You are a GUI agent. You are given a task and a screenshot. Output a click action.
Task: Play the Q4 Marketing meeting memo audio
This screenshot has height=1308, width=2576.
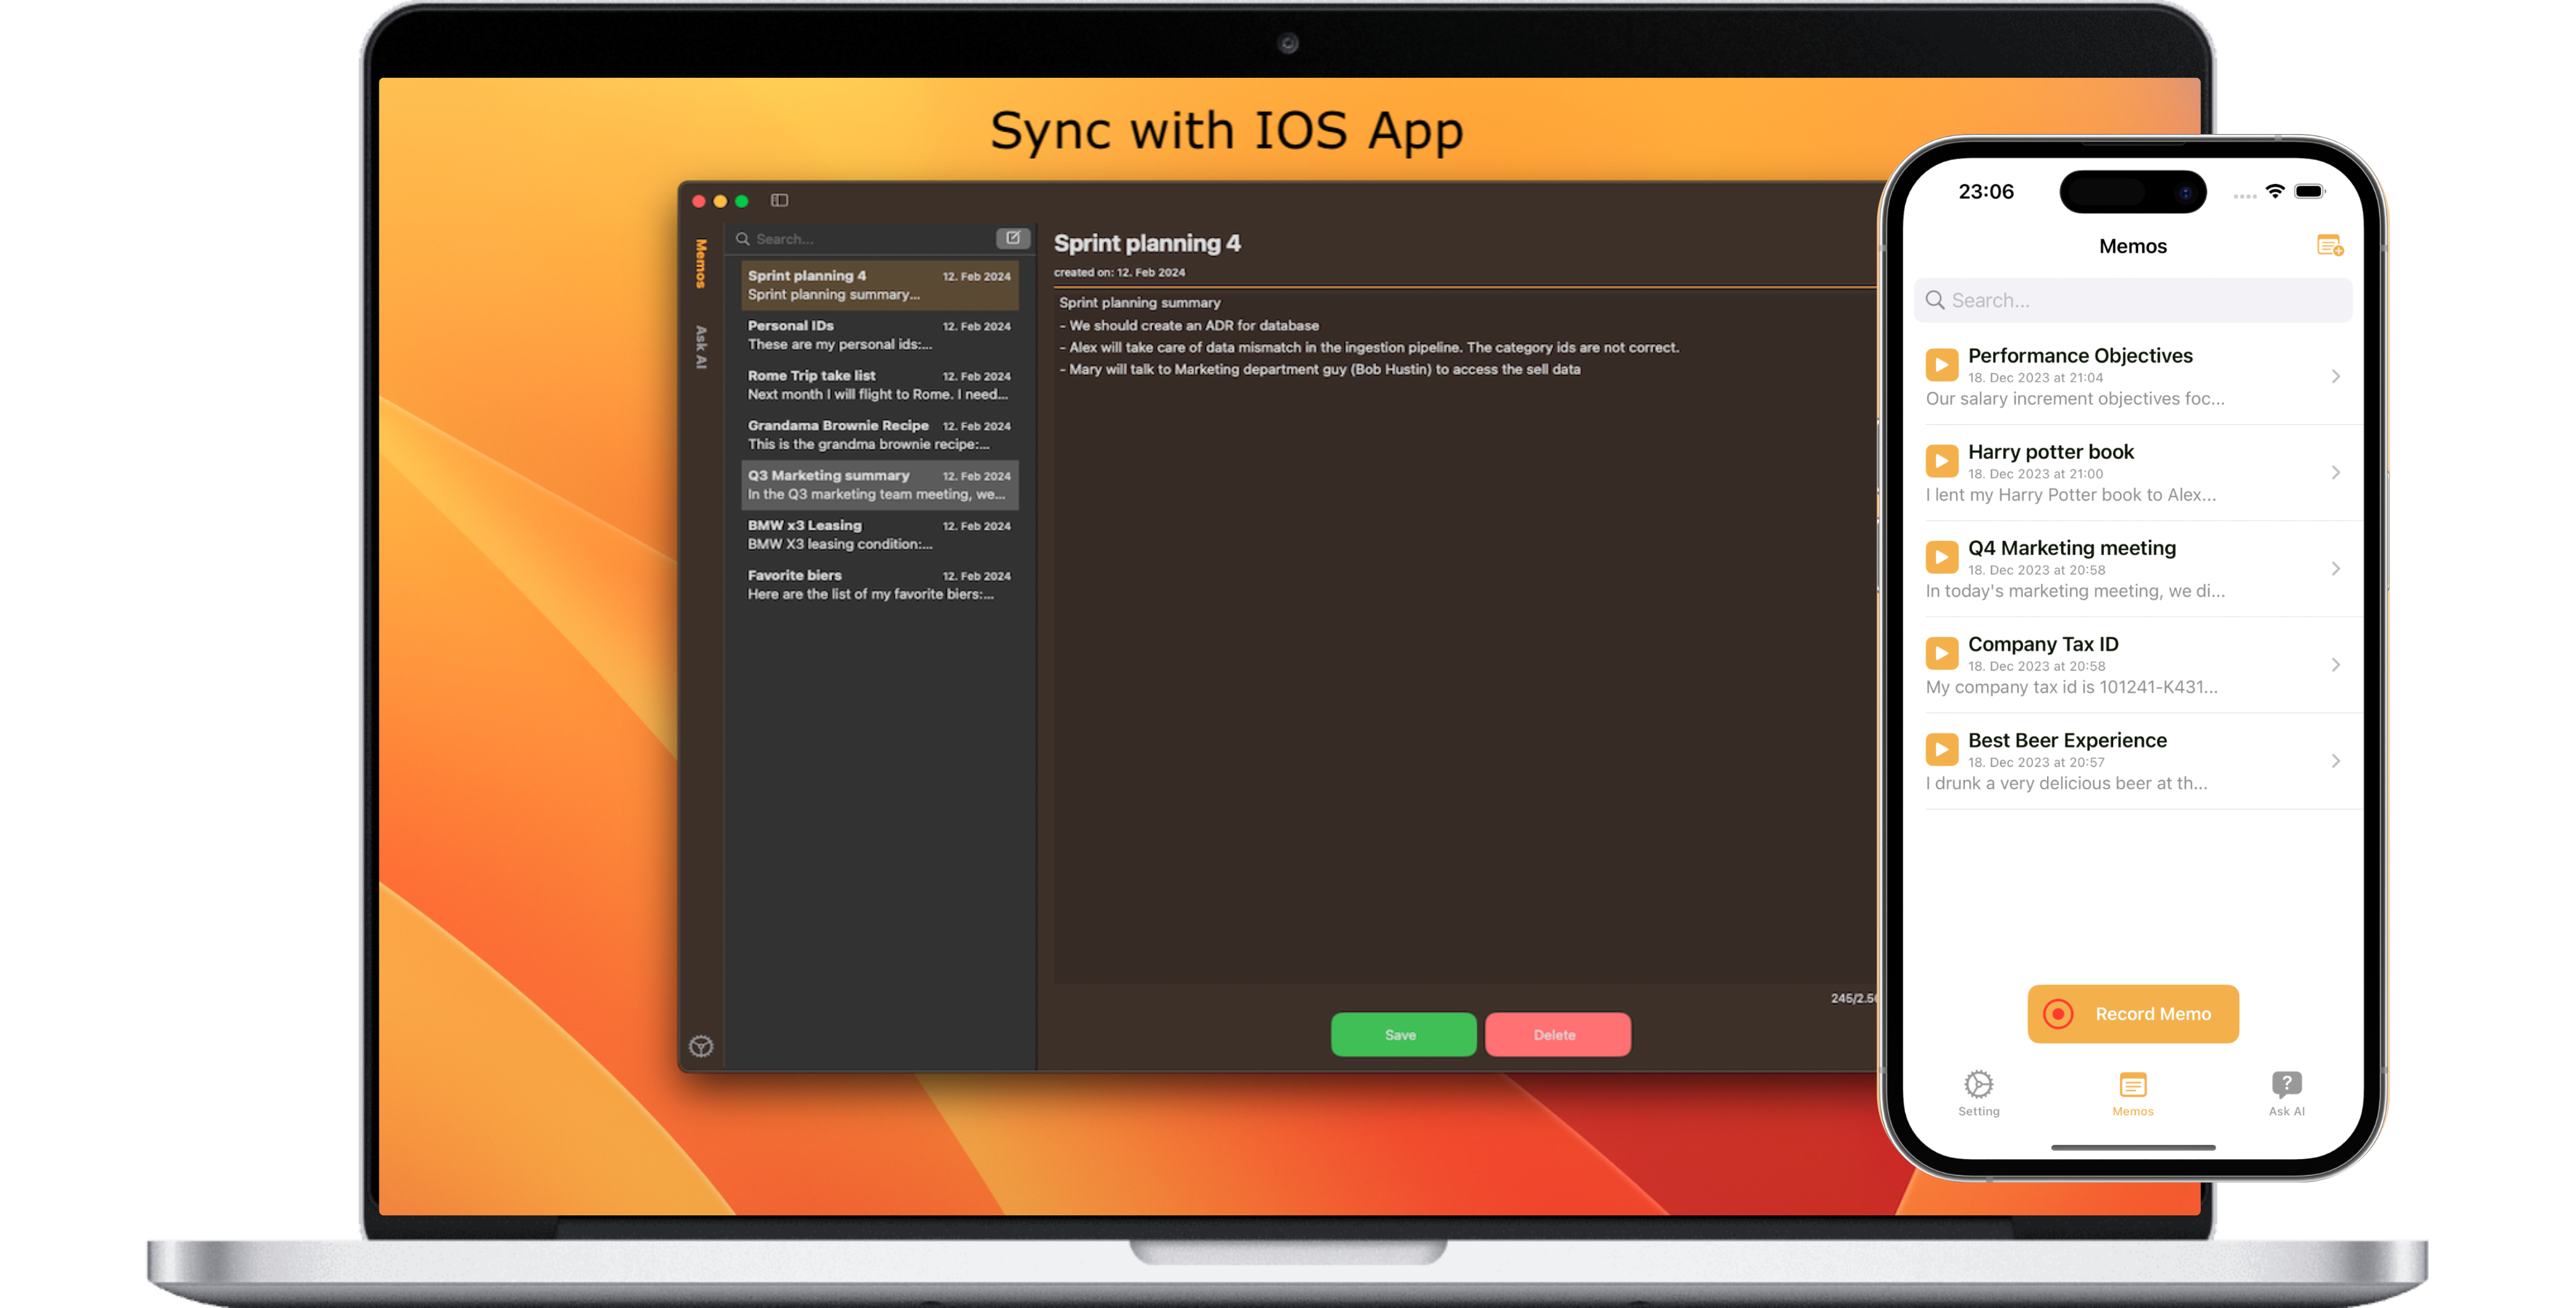(x=1941, y=556)
